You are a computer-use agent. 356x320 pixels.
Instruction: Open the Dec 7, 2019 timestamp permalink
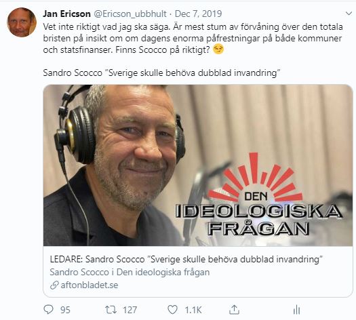pyautogui.click(x=198, y=14)
